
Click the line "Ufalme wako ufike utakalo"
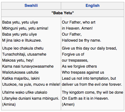[25, 92]
